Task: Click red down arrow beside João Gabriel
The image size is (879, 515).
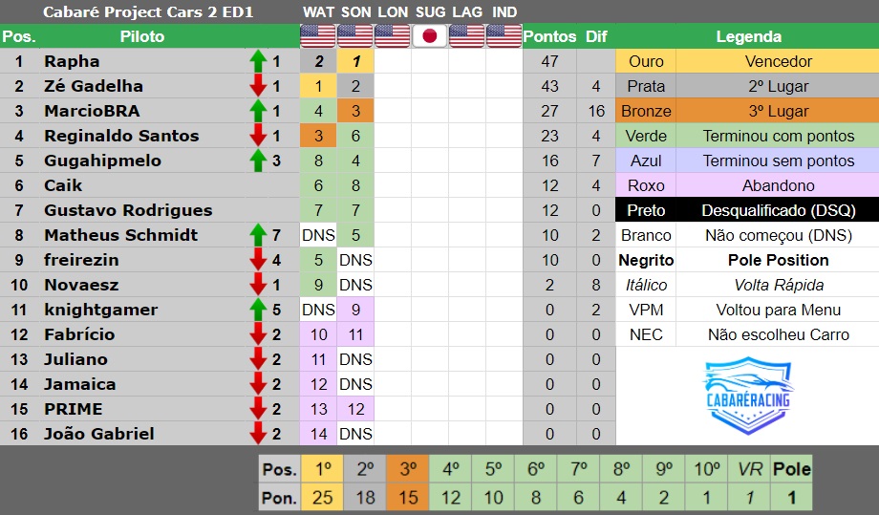Action: pos(258,433)
